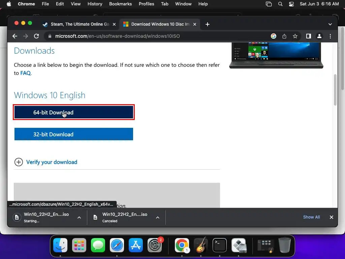Open the History menu

click(x=95, y=4)
